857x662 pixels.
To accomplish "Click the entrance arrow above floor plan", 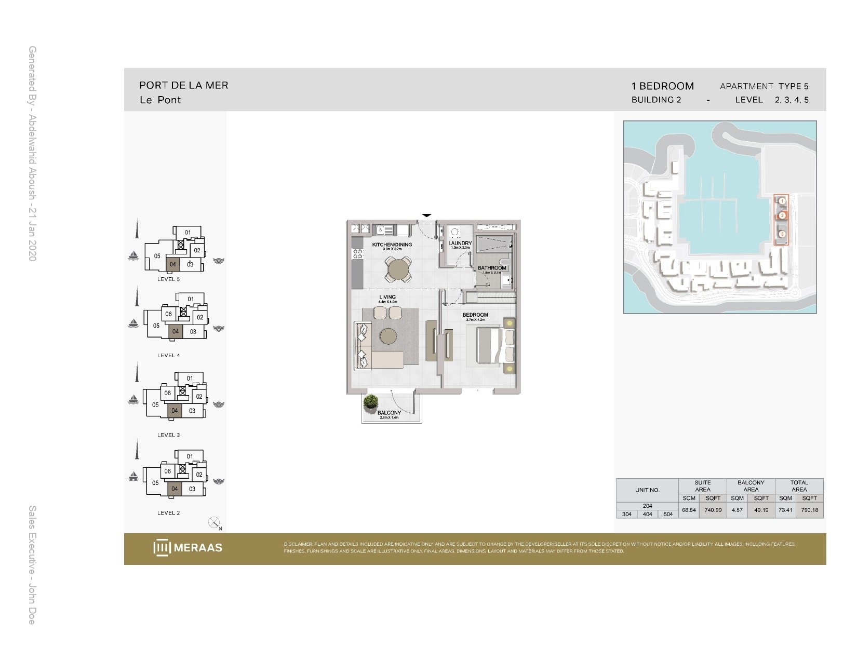I will coord(426,215).
